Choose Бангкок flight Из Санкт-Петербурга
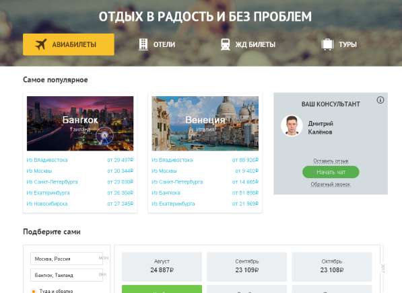 52,182
